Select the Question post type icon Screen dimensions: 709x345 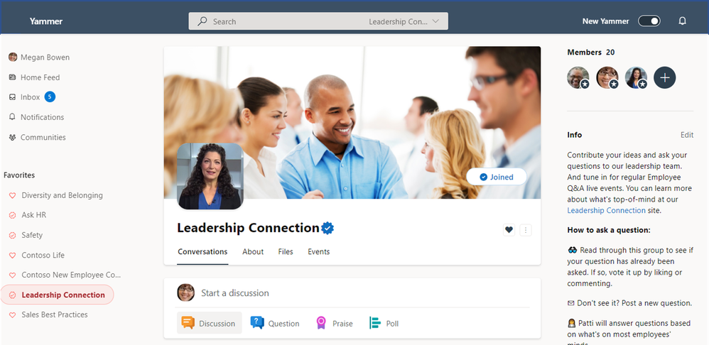[257, 323]
